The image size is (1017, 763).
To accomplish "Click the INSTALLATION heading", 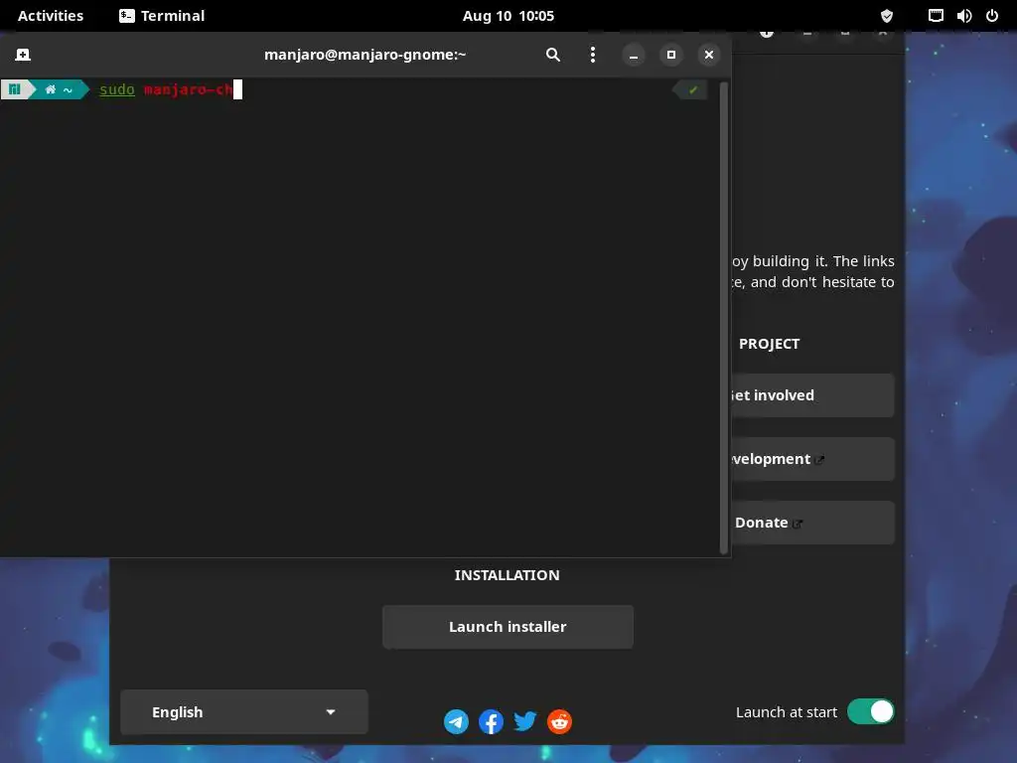I will pos(508,575).
